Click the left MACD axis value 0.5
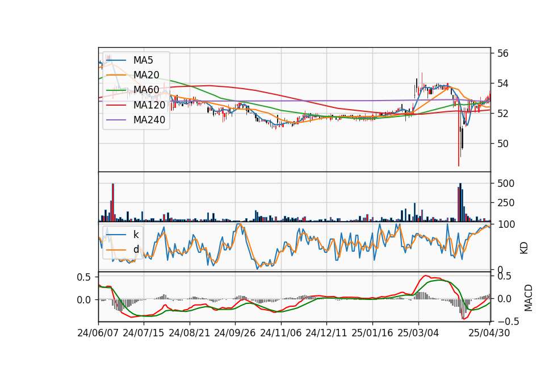 (x=84, y=277)
